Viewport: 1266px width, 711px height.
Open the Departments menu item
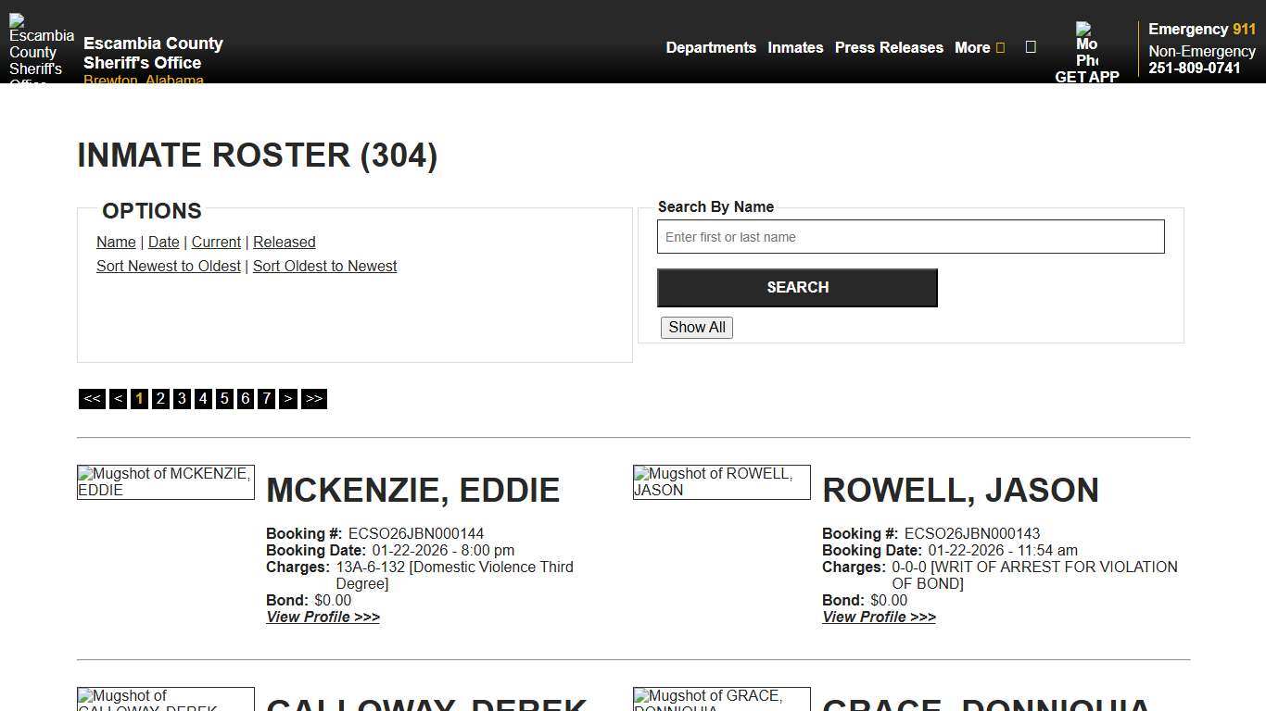point(711,47)
